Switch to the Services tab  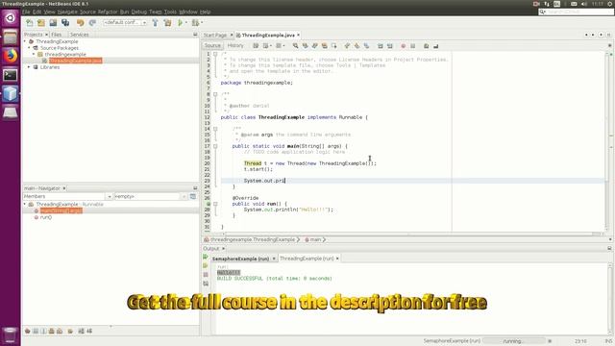79,35
